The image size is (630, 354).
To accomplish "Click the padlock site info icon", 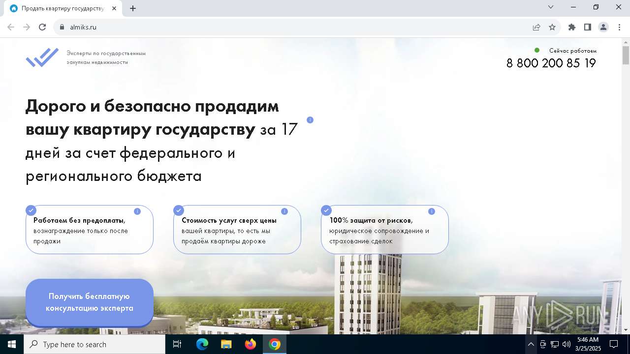I will (x=62, y=27).
